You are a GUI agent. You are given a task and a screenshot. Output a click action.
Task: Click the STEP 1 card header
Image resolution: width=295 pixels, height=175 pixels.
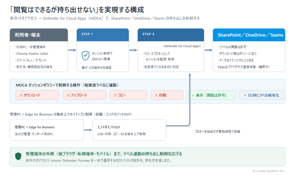[x=103, y=35]
